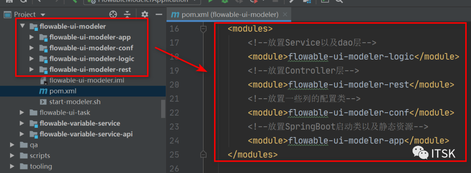The width and height of the screenshot is (471, 173).
Task: Click the closing </modules> tag
Action: [x=253, y=154]
